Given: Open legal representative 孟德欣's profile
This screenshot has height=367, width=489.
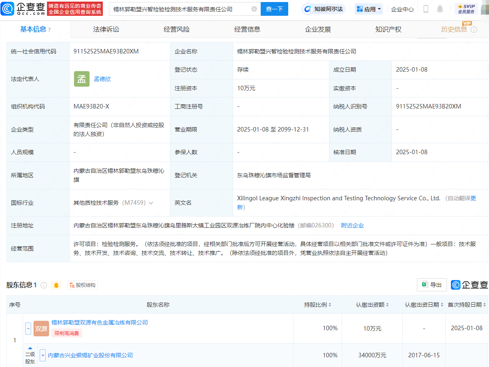Looking at the screenshot, I should click(102, 79).
